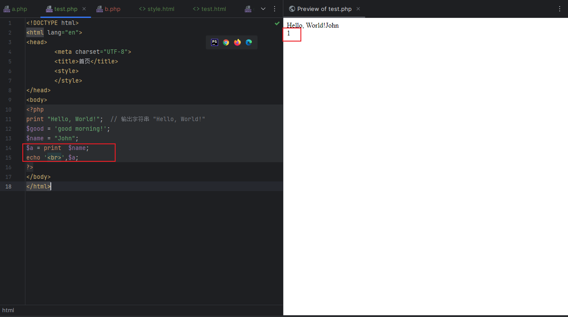Click the PhpStorm PS icon in browser bar
Viewport: 568px width, 317px height.
(214, 42)
